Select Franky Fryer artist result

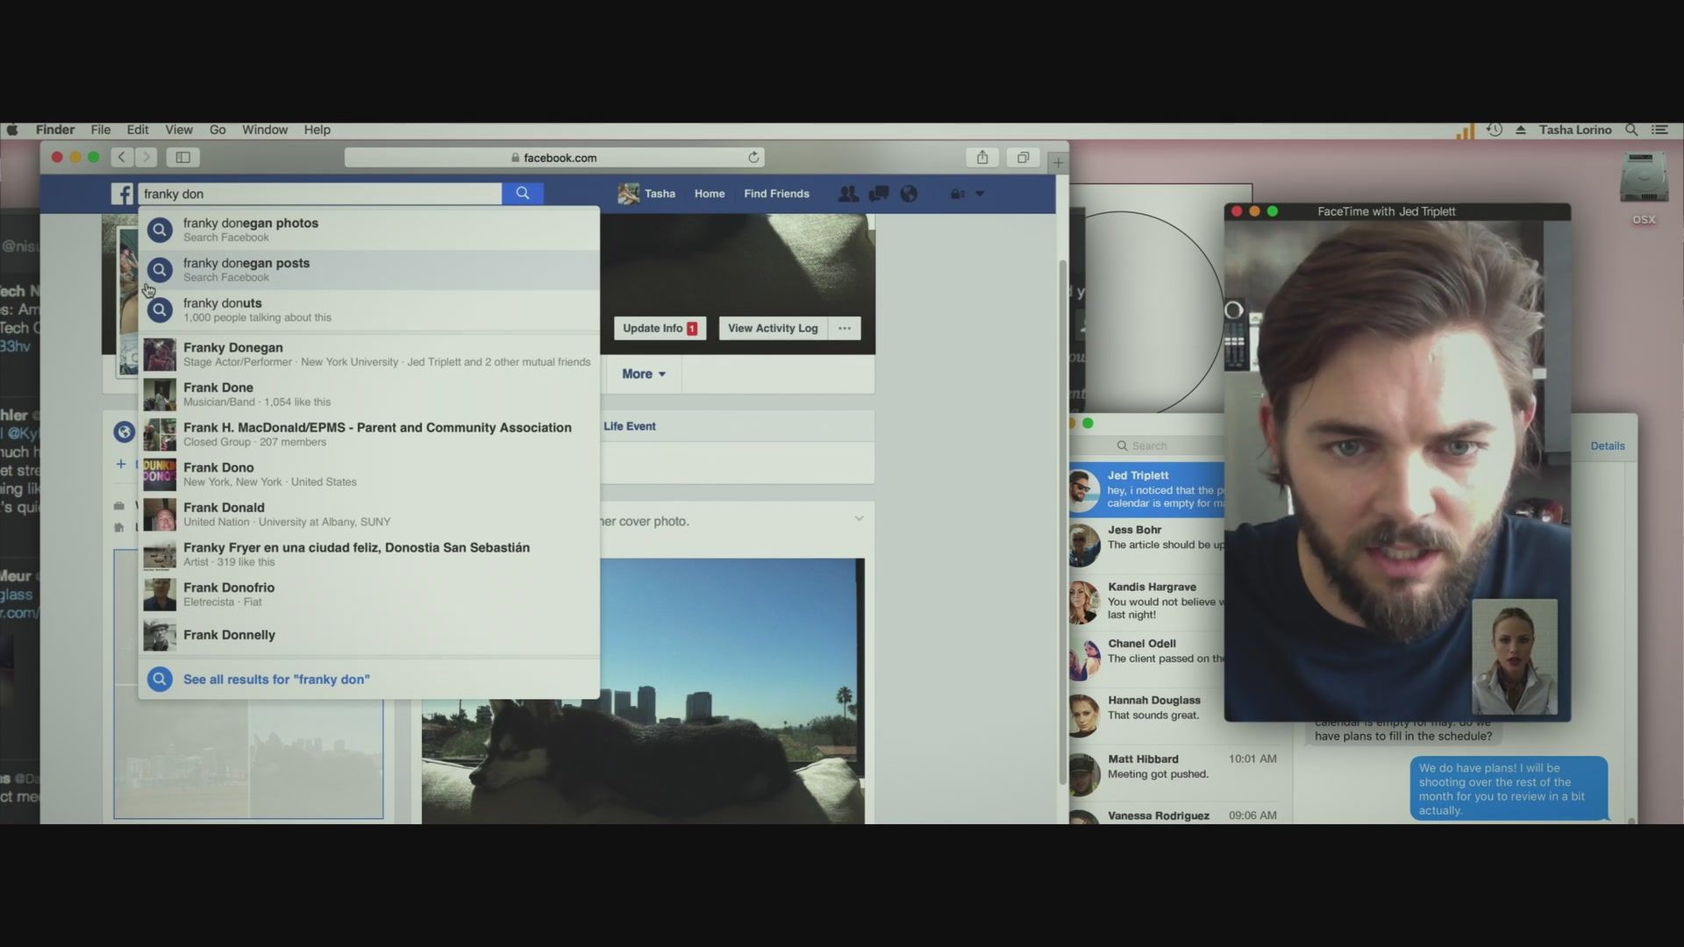369,554
